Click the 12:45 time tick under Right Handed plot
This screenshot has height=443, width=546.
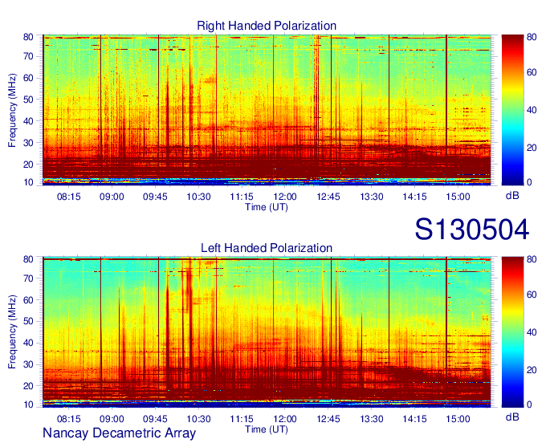point(328,197)
